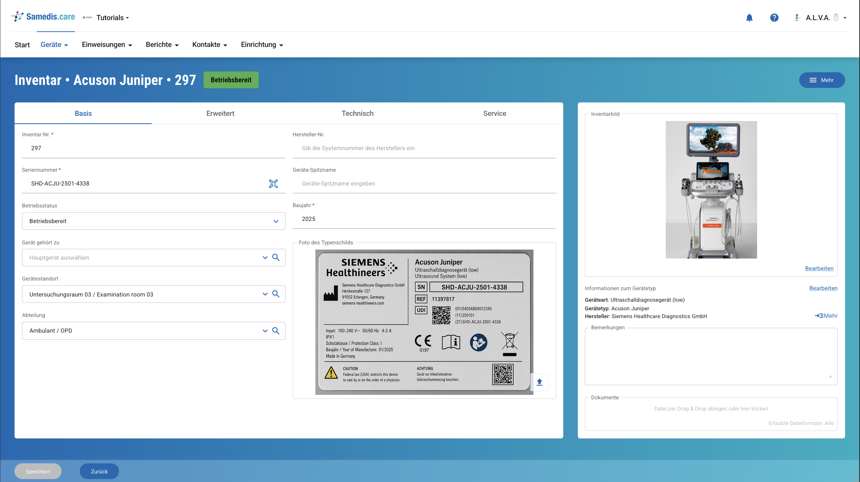Edit the Inventarbild via Bearbeiten link
This screenshot has width=860, height=482.
819,269
